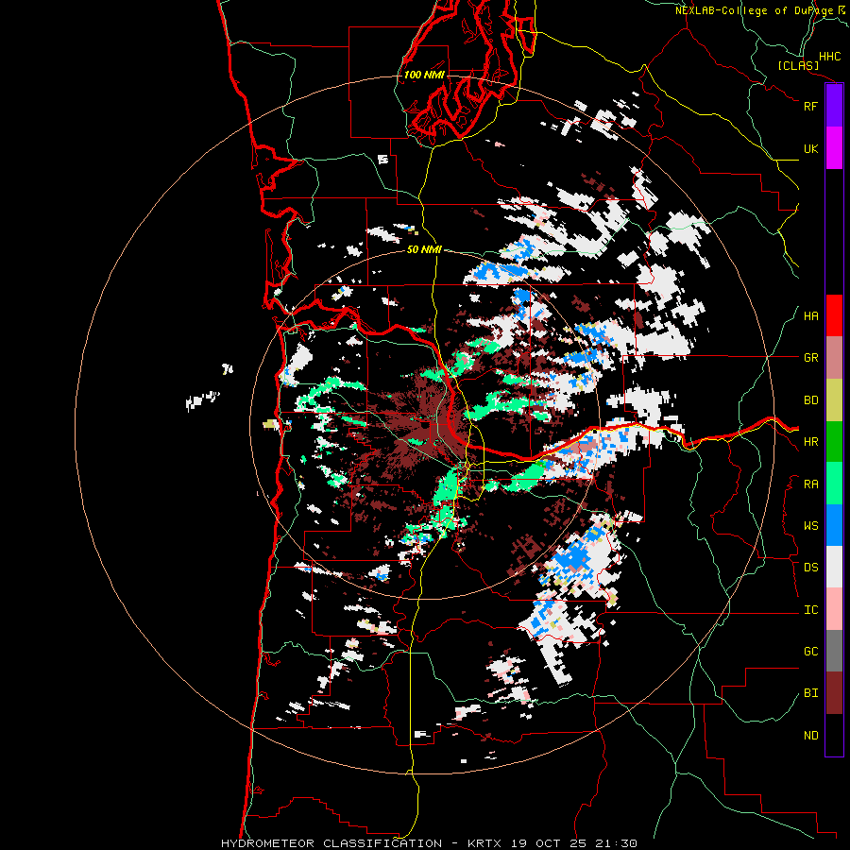Click the GC gray legend swatch
850x850 pixels.
[x=834, y=651]
